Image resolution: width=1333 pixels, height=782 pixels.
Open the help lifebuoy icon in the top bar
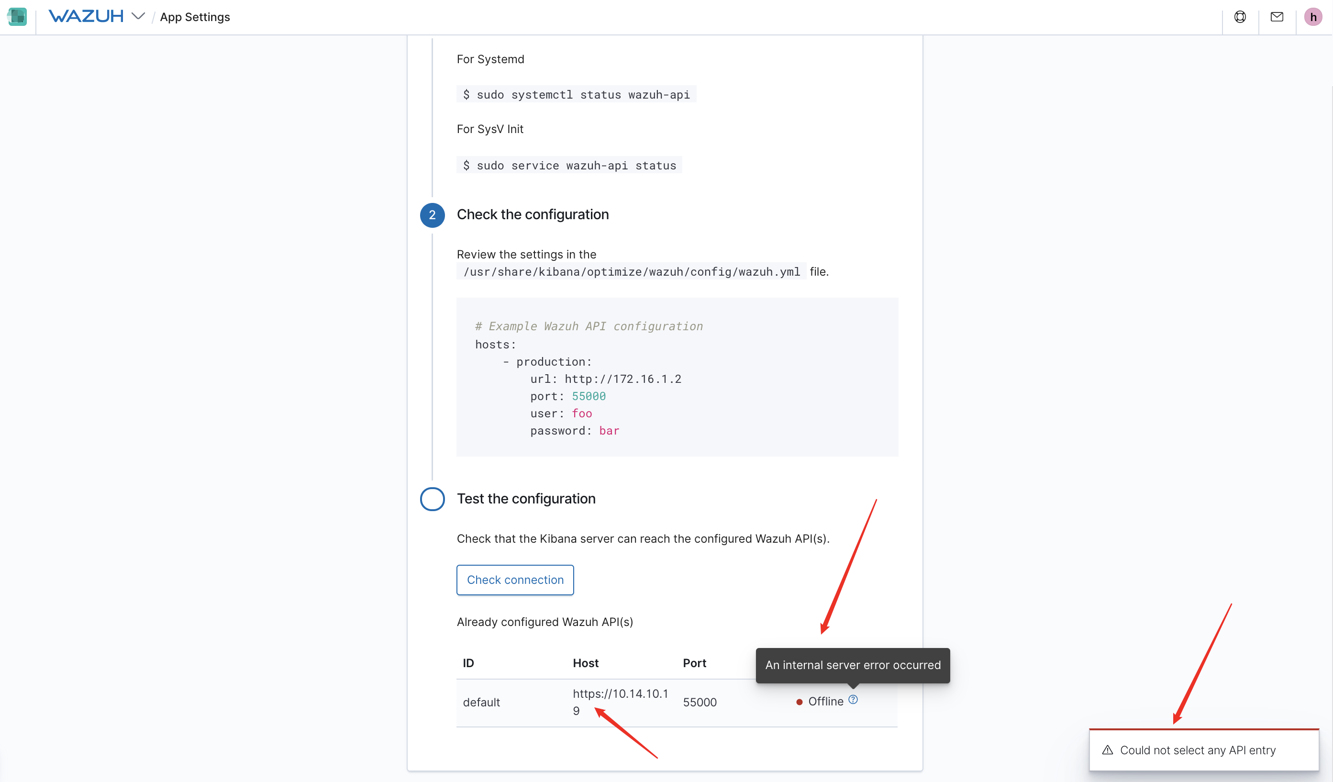1241,16
